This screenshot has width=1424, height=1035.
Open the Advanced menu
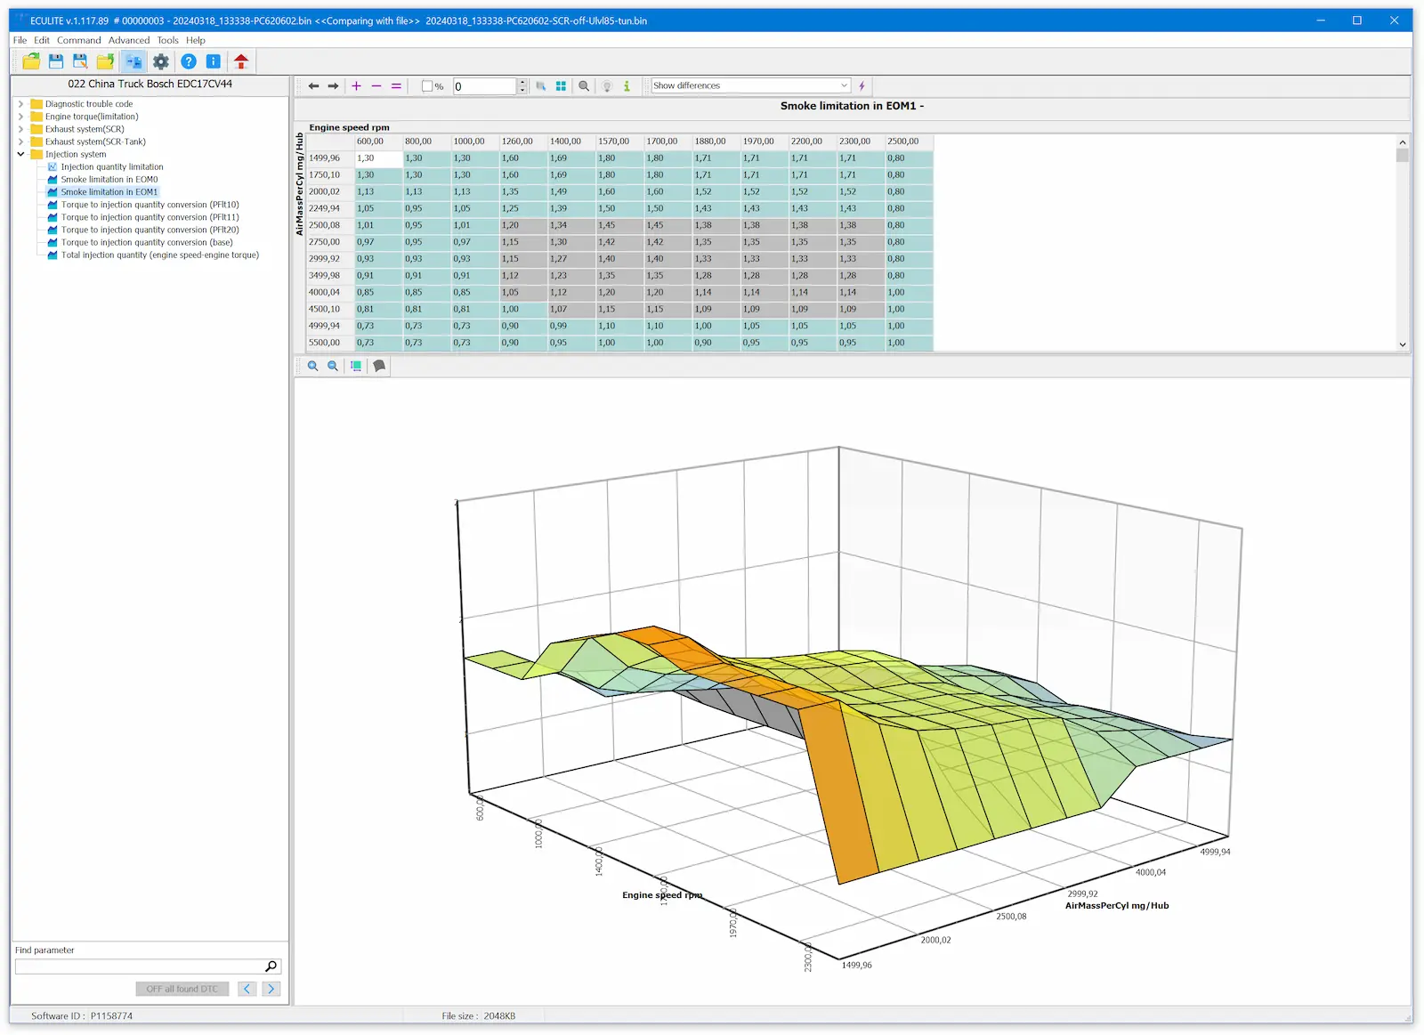pos(129,40)
